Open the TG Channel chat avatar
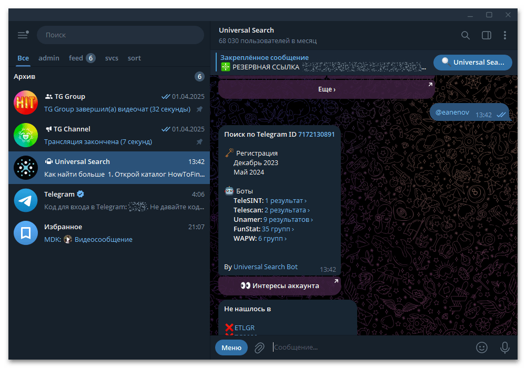526x368 pixels. coord(26,135)
